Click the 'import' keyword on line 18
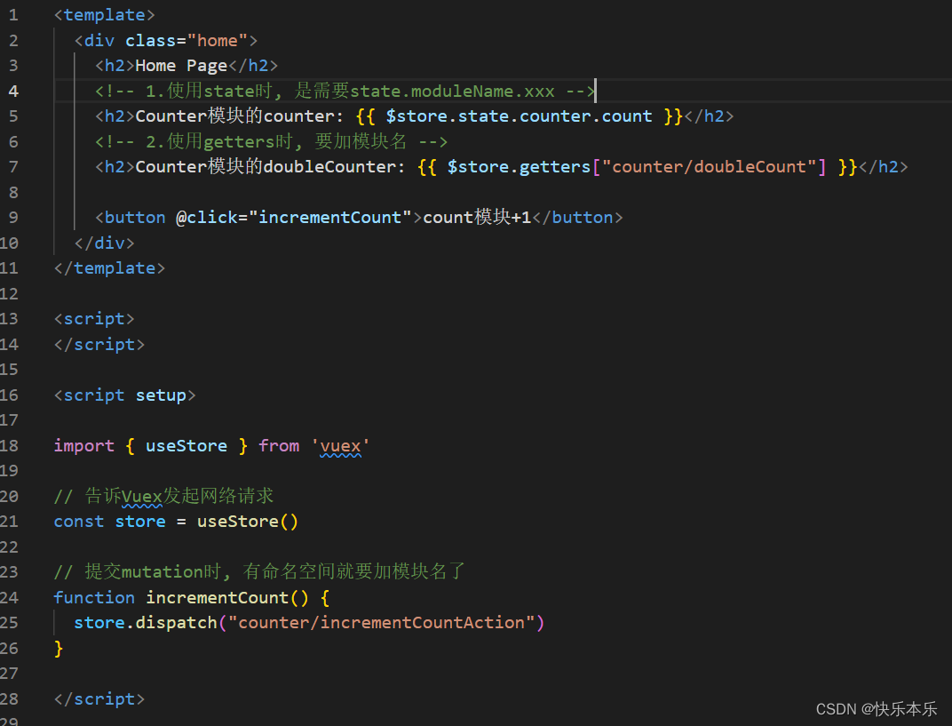 click(x=83, y=446)
